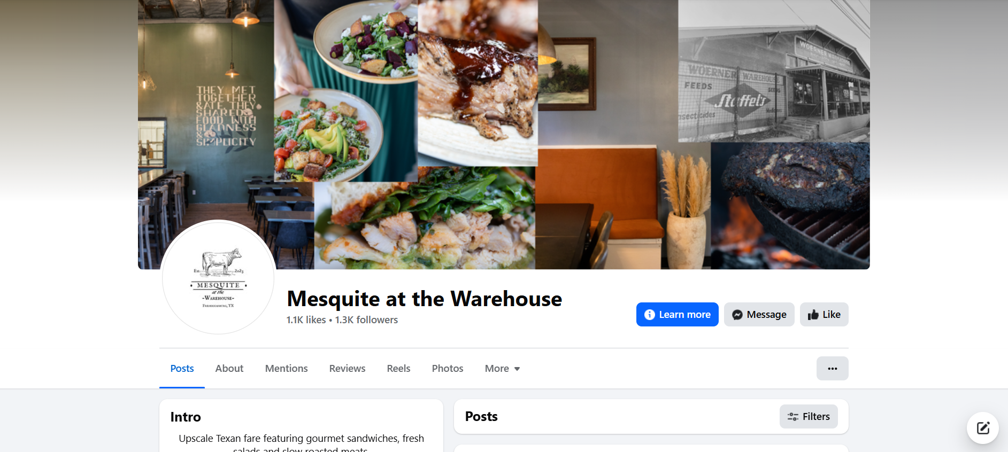Switch to the About tab
The width and height of the screenshot is (1008, 452).
[229, 369]
